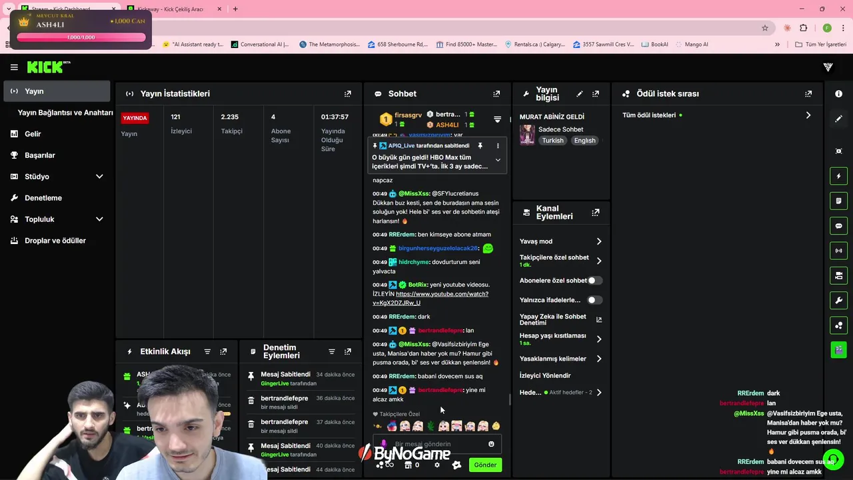Open the Chrome extensions puzzle icon
This screenshot has width=853, height=480.
coord(803,28)
